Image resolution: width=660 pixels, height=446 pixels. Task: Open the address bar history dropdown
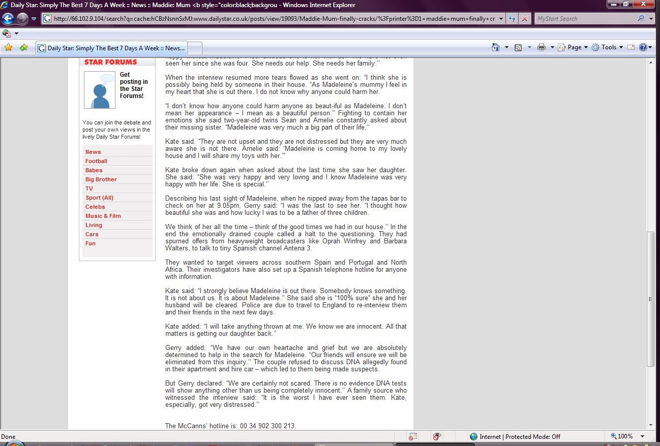[501, 19]
